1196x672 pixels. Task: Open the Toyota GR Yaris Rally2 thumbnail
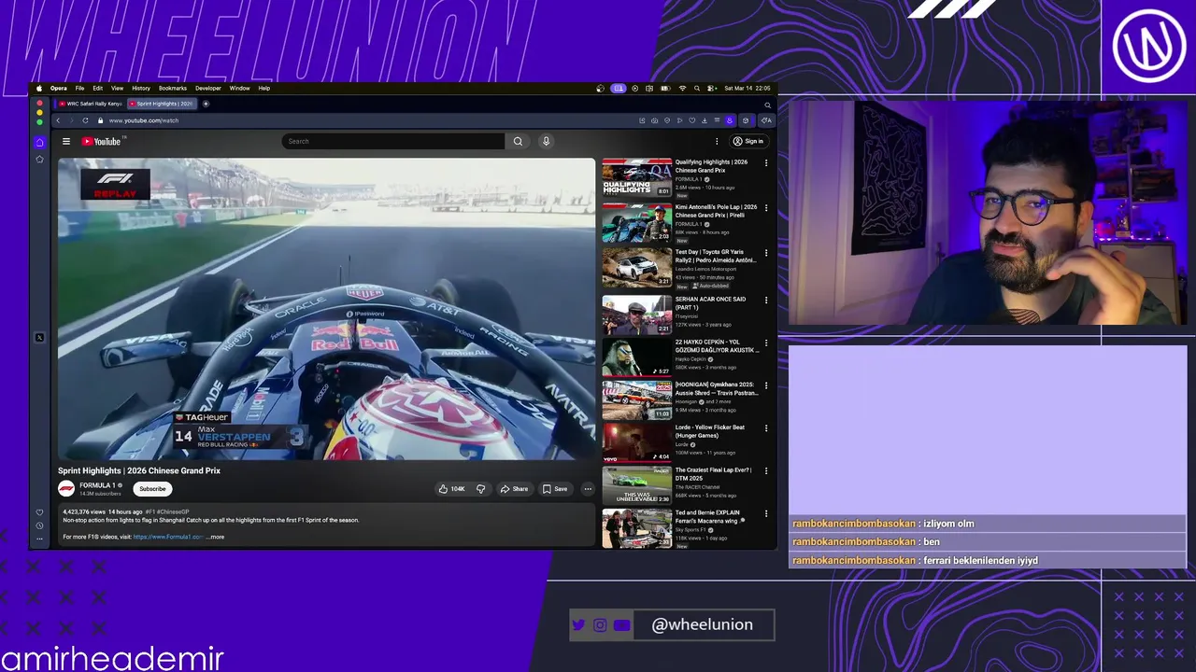(636, 267)
